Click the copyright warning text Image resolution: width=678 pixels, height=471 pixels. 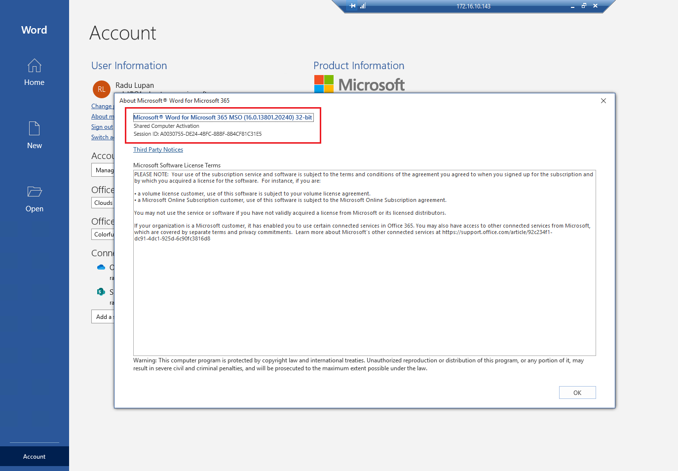(358, 364)
